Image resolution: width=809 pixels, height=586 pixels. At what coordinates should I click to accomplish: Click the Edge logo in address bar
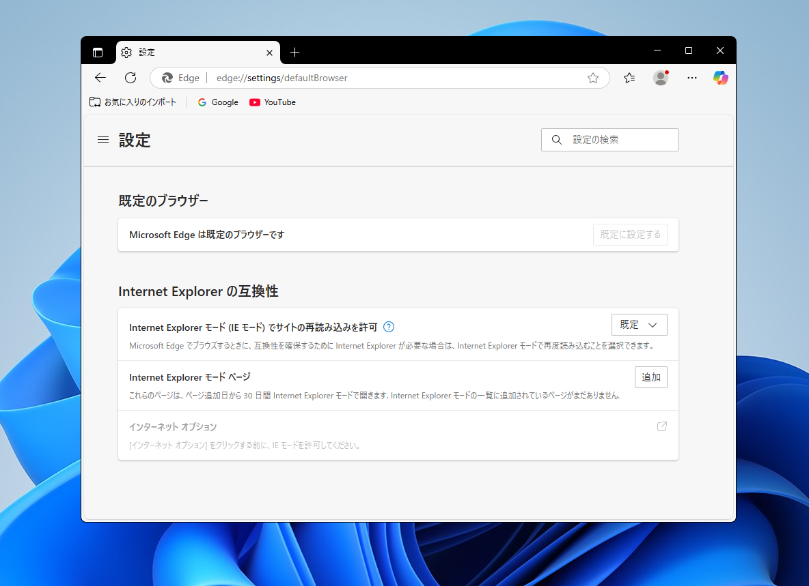[x=167, y=78]
